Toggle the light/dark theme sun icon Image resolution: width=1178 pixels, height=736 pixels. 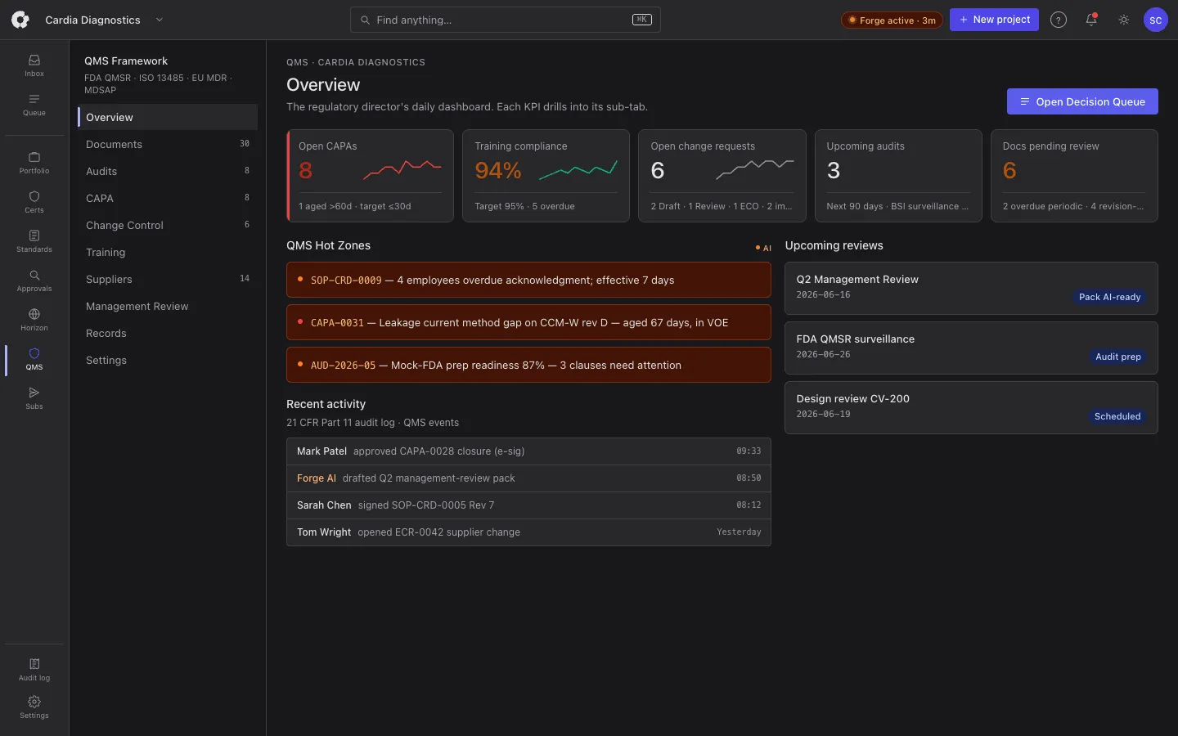1124,20
